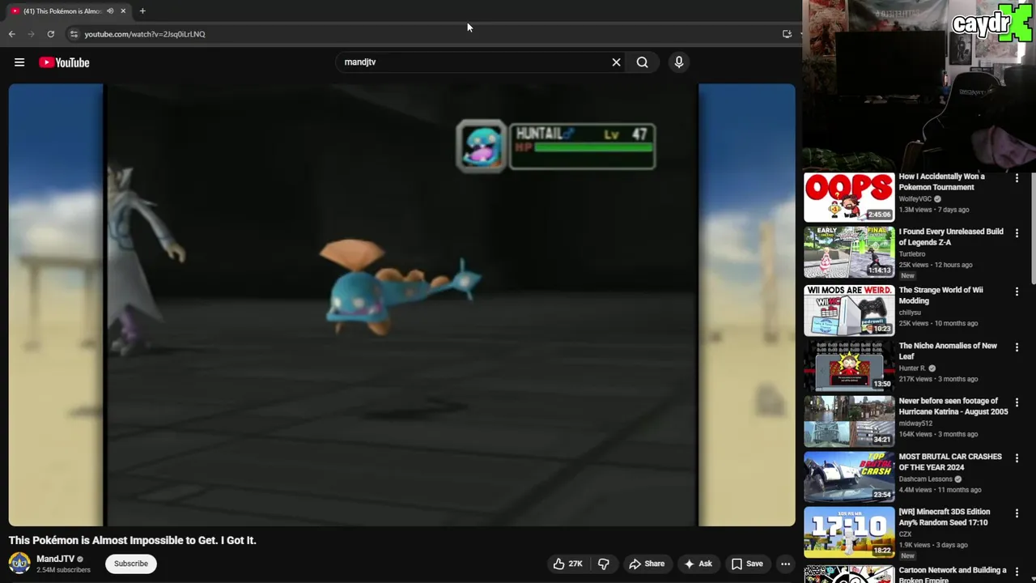Image resolution: width=1036 pixels, height=583 pixels.
Task: Save video to a playlist
Action: 747,564
